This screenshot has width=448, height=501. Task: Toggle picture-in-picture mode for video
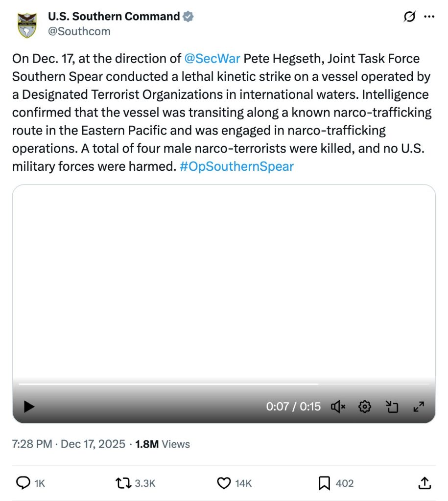pos(392,406)
